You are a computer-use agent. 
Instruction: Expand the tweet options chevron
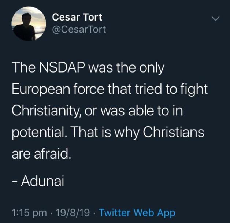click(215, 19)
